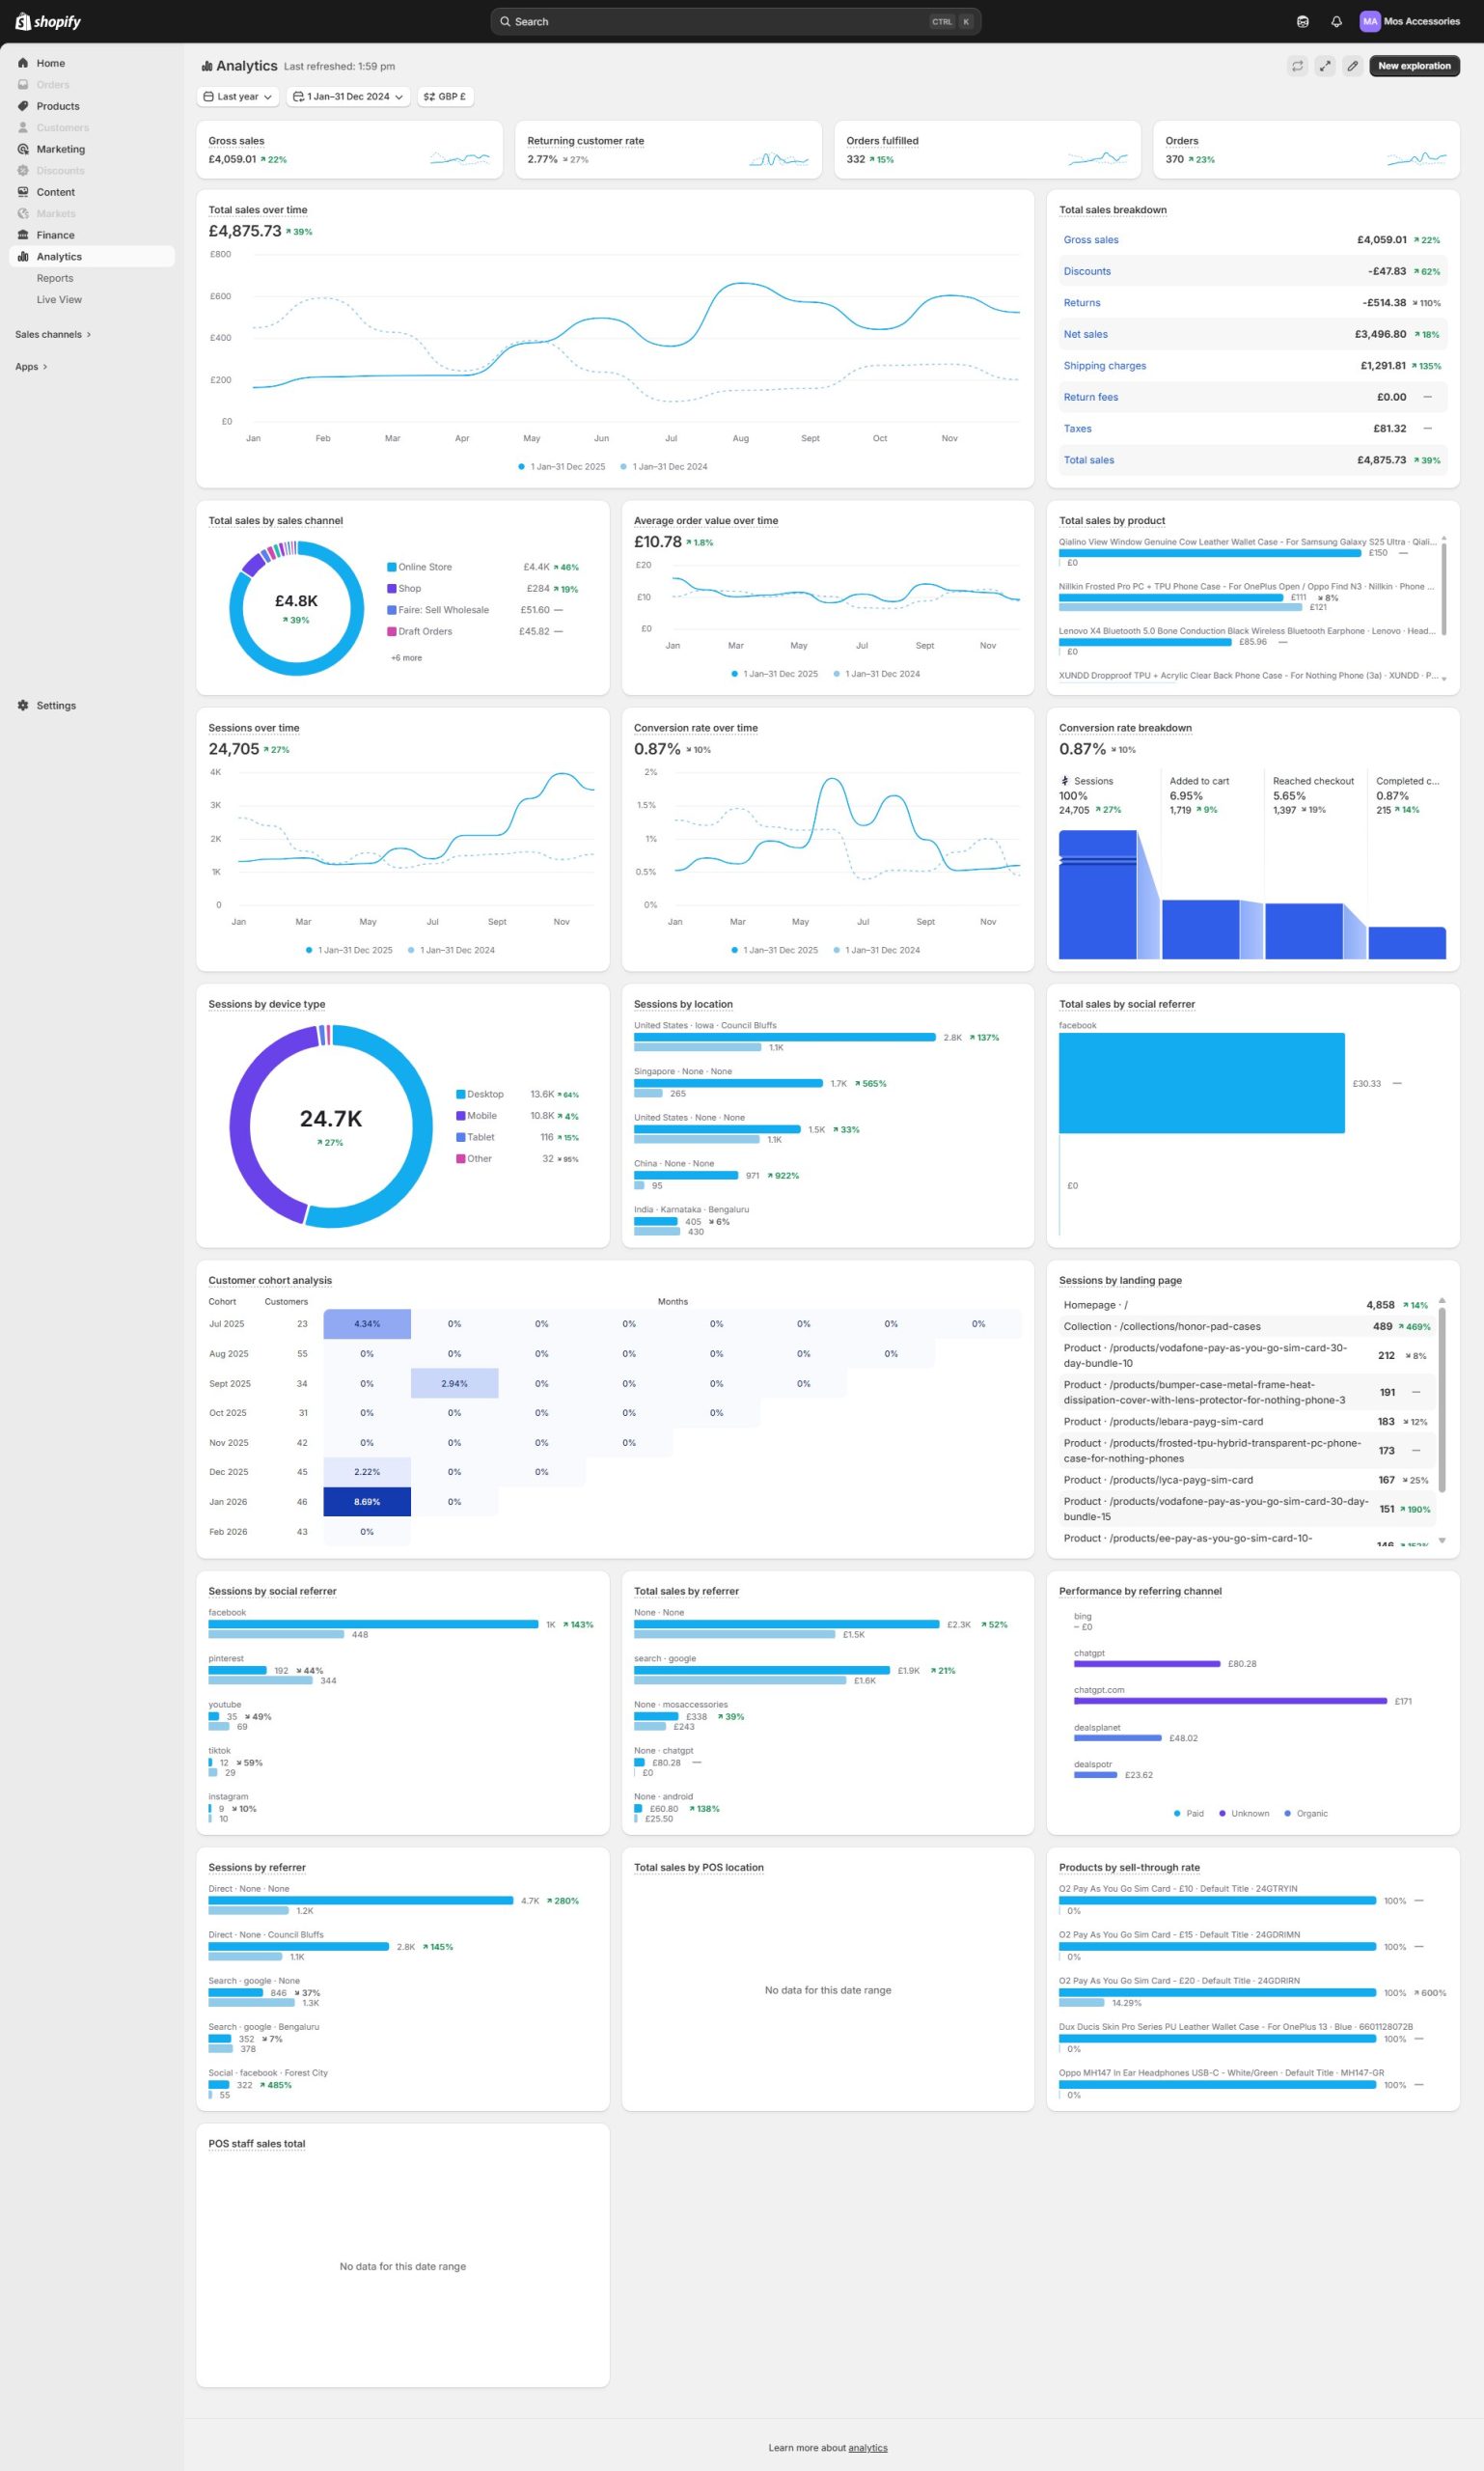This screenshot has height=2471, width=1484.
Task: Click the Home house icon in sidebar
Action: coord(23,63)
